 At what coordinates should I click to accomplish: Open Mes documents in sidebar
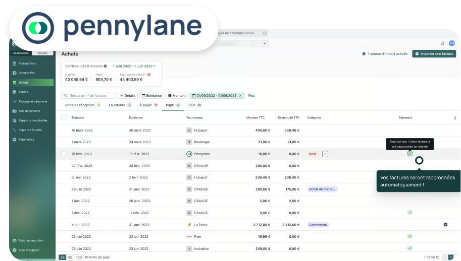(29, 111)
